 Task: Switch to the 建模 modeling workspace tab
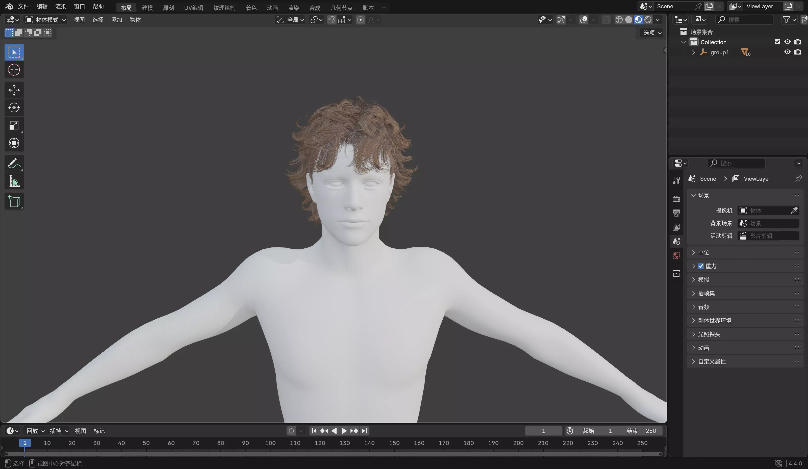click(x=147, y=8)
